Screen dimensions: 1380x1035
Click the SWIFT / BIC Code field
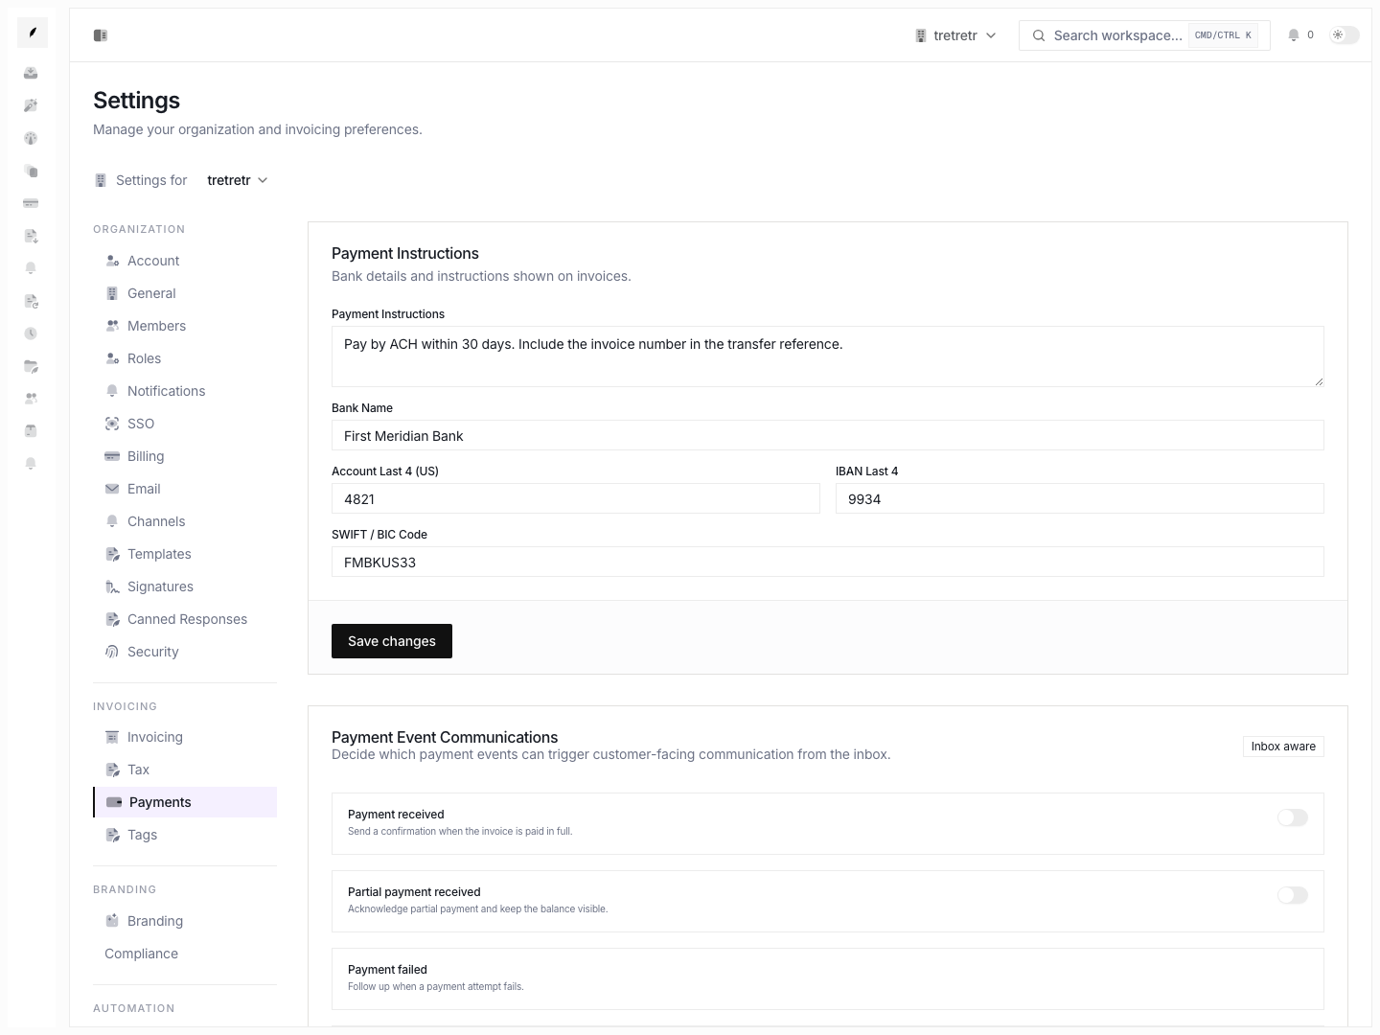click(828, 562)
